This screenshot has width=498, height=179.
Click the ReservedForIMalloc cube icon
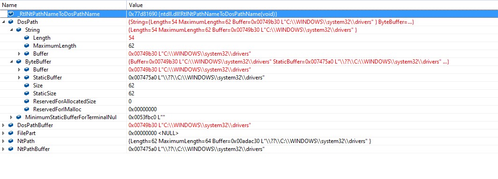pos(27,109)
